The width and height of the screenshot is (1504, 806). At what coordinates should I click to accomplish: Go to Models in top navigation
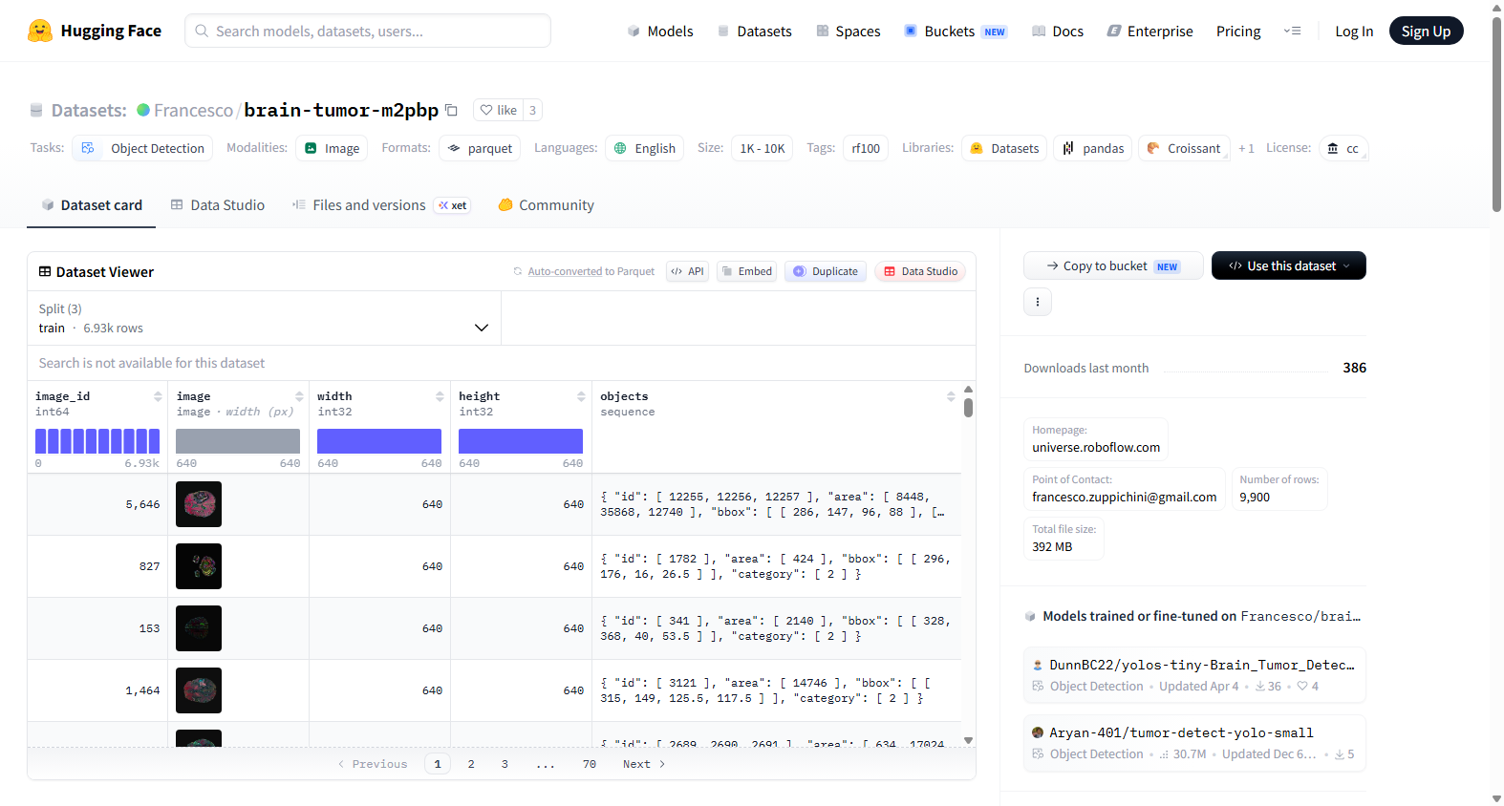coord(660,32)
